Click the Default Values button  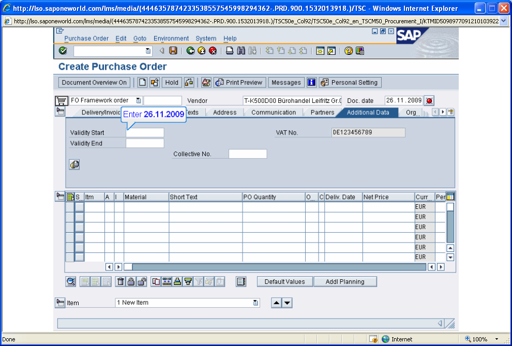coord(285,282)
